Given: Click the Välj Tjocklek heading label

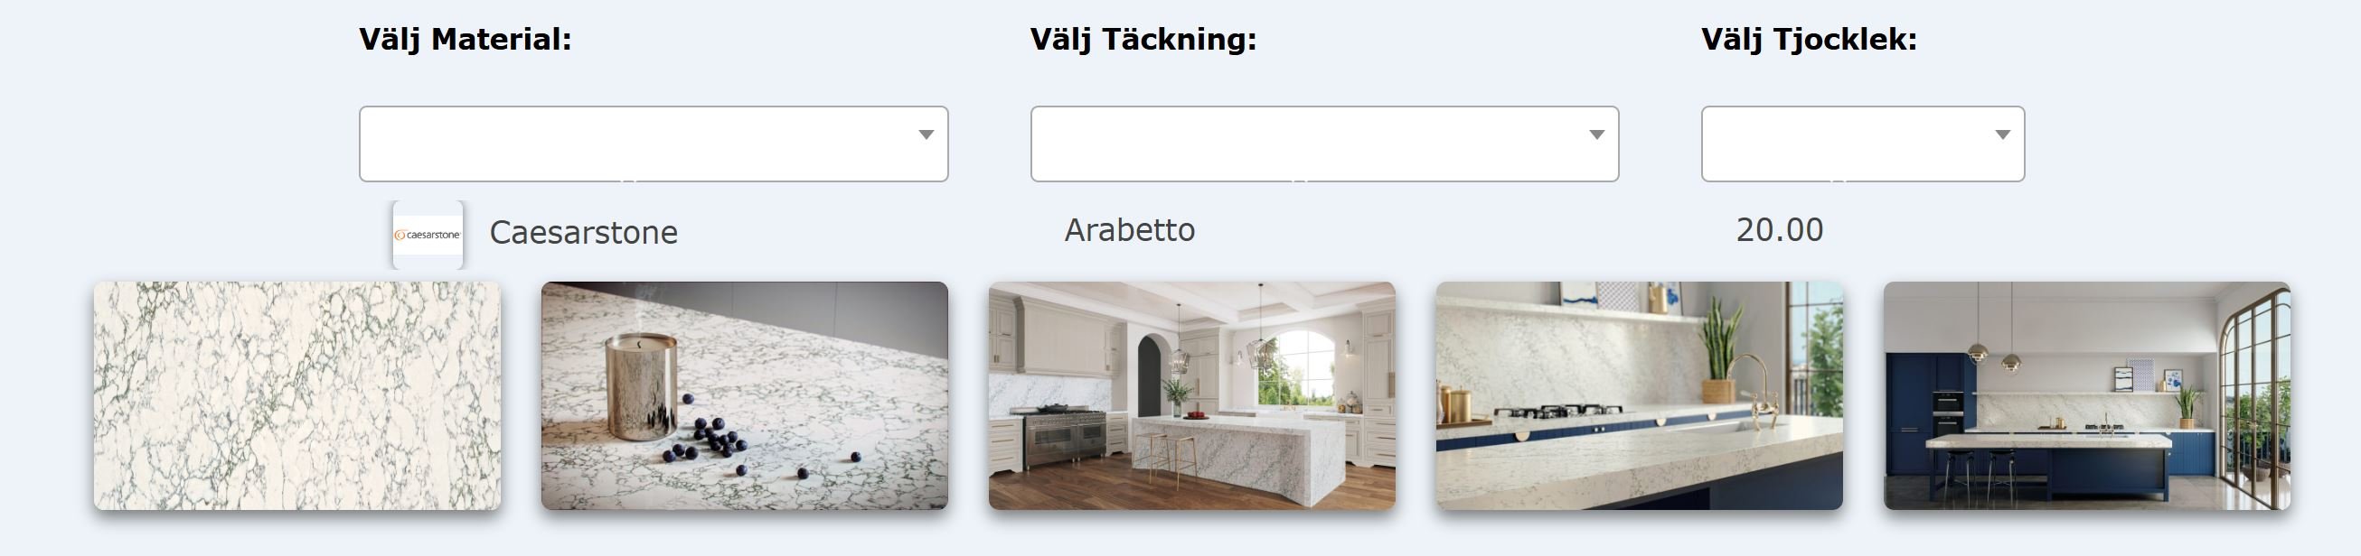Looking at the screenshot, I should coord(1809,40).
